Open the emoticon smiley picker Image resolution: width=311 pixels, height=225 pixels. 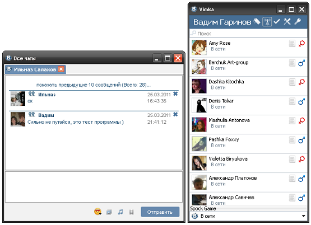point(98,212)
